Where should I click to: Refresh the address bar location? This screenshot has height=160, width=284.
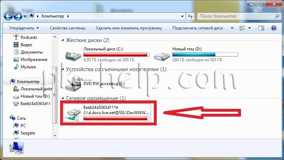190,16
